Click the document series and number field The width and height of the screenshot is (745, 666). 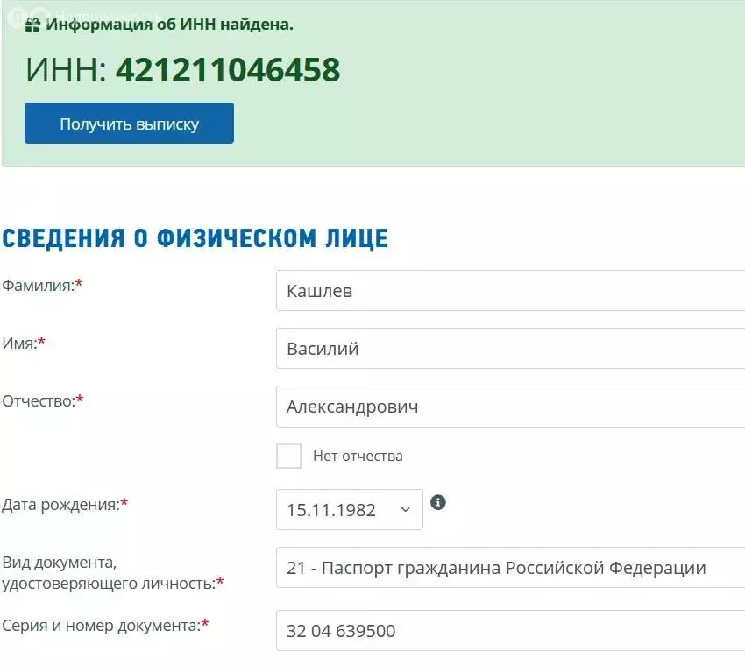click(x=510, y=631)
